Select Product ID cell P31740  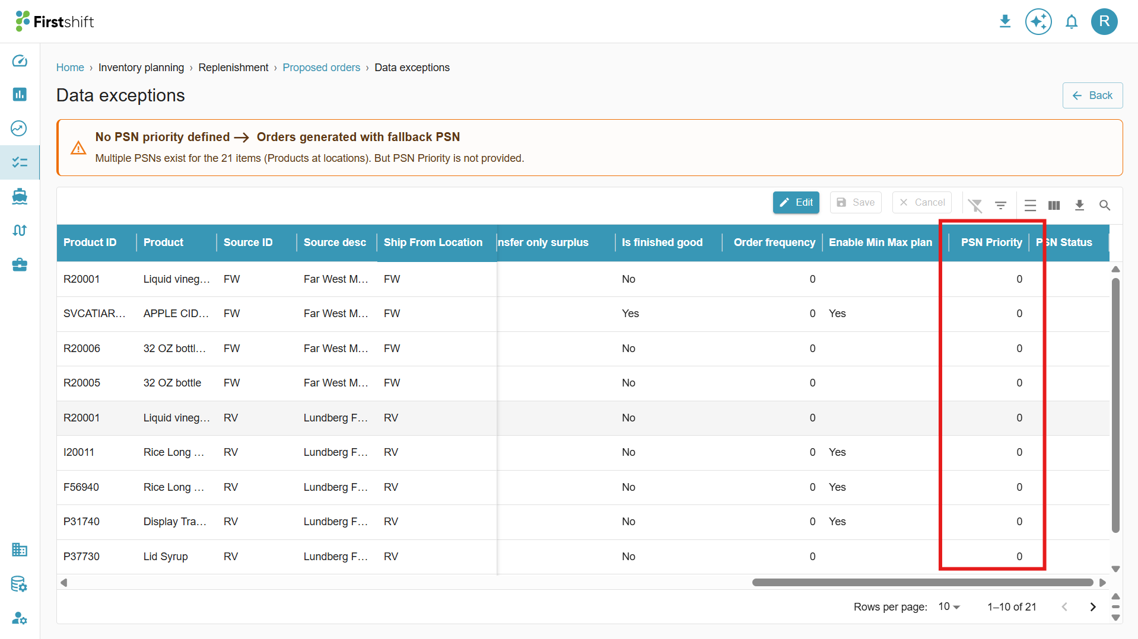[96, 522]
